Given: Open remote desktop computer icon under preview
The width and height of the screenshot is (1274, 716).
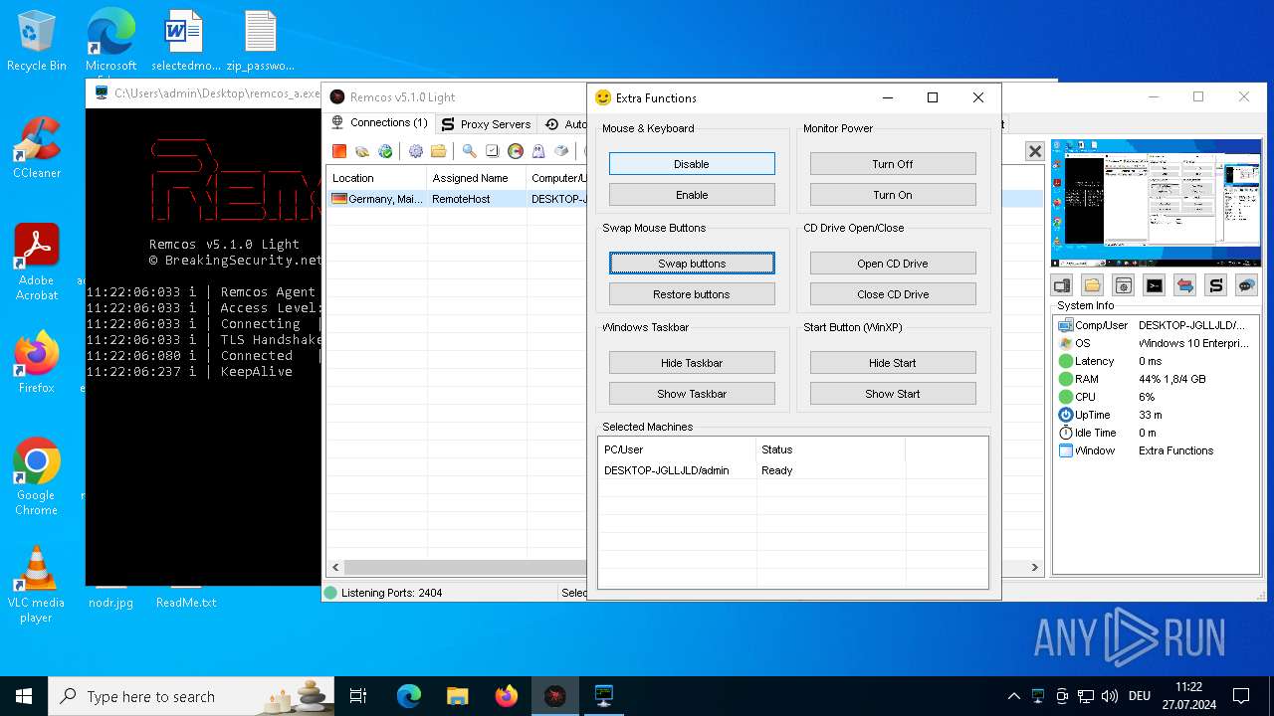Looking at the screenshot, I should coord(1062,285).
